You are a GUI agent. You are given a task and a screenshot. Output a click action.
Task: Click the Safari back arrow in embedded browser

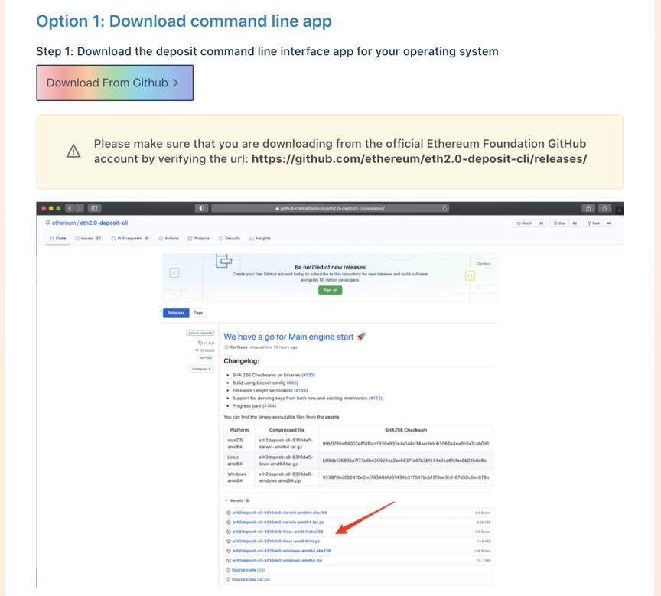pos(70,208)
